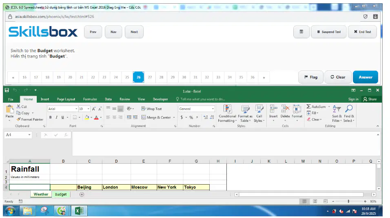Open the font size 10 dropdown
The height and width of the screenshot is (218, 390).
pyautogui.click(x=88, y=109)
